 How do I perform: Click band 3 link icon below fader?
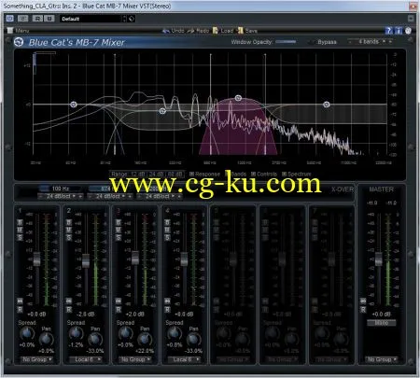click(x=119, y=301)
